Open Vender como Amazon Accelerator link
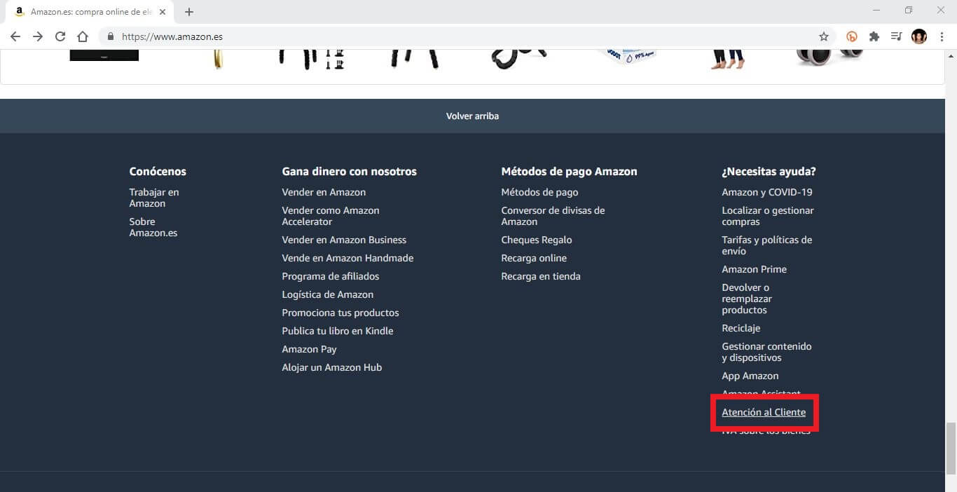This screenshot has height=492, width=957. click(331, 216)
